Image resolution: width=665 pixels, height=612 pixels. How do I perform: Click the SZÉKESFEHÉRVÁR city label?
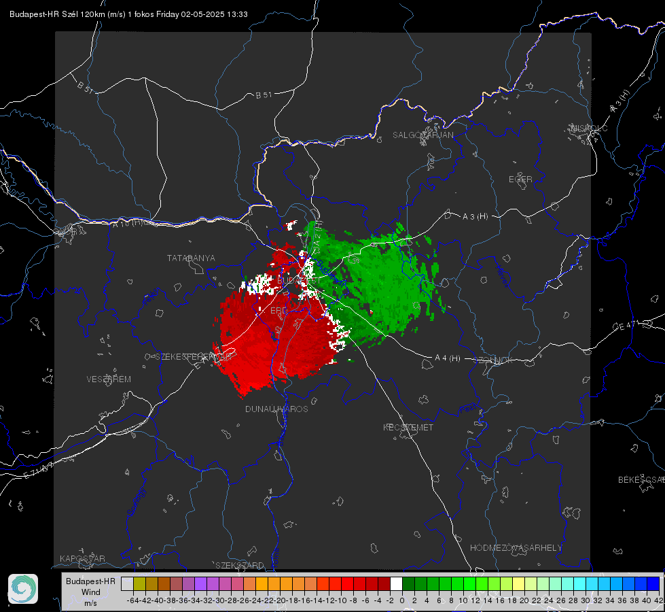[195, 357]
